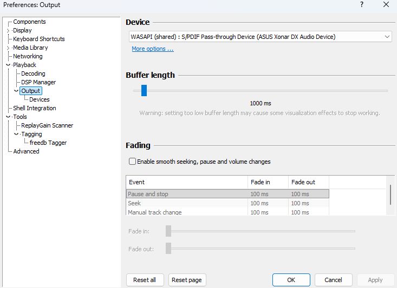397x288 pixels.
Task: Open the freedb Tagger page
Action: click(x=48, y=143)
